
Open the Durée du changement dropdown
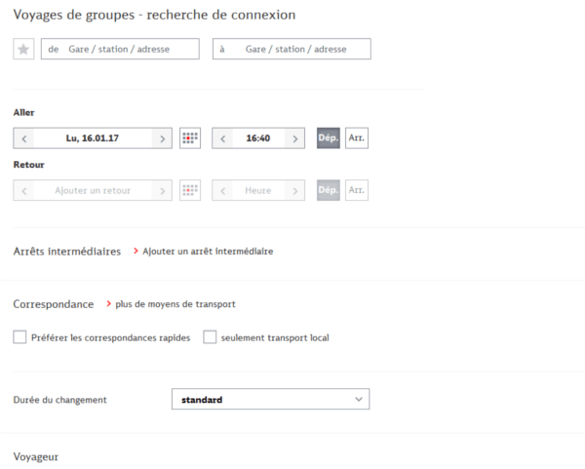click(270, 399)
